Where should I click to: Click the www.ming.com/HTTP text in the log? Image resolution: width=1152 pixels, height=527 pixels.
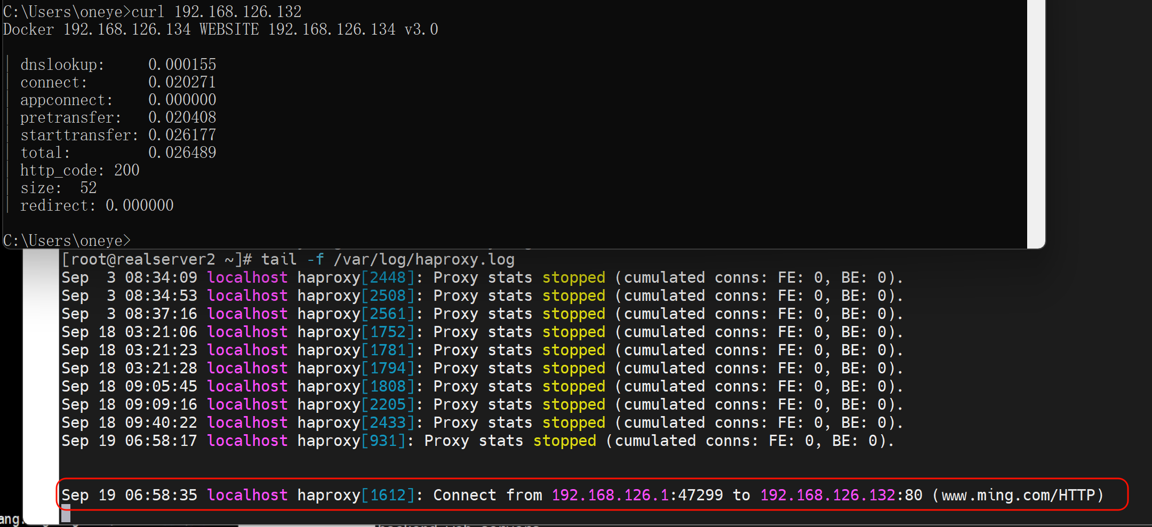pos(1022,495)
